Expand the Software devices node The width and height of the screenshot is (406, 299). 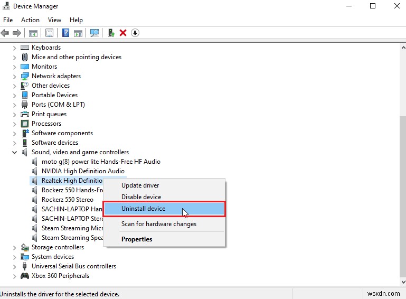[x=14, y=143]
